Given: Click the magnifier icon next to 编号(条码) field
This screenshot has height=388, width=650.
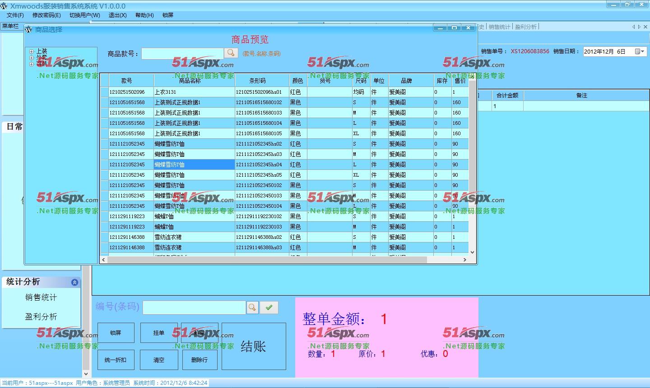Looking at the screenshot, I should (x=252, y=307).
